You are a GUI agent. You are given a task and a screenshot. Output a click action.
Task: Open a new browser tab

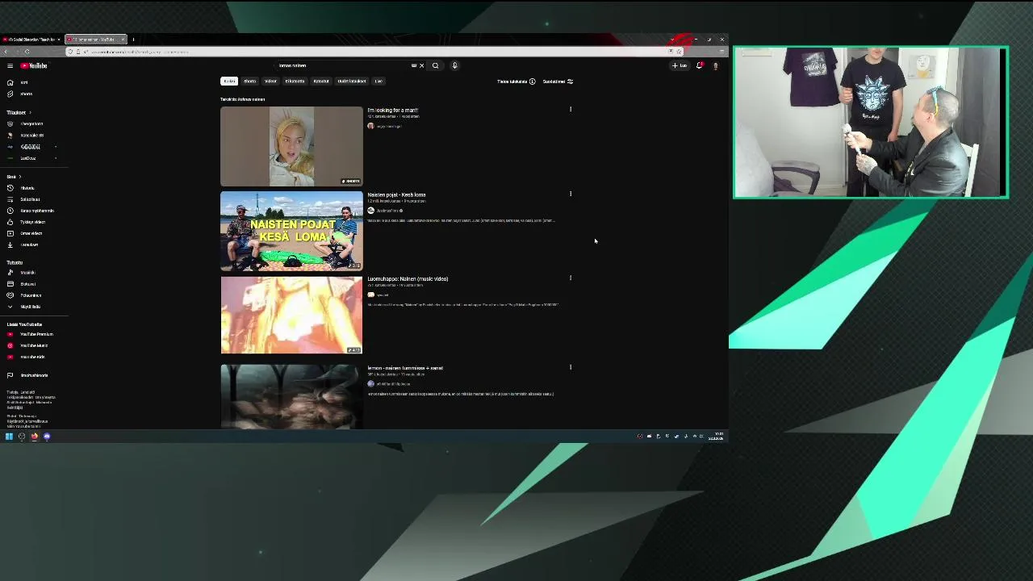point(133,40)
